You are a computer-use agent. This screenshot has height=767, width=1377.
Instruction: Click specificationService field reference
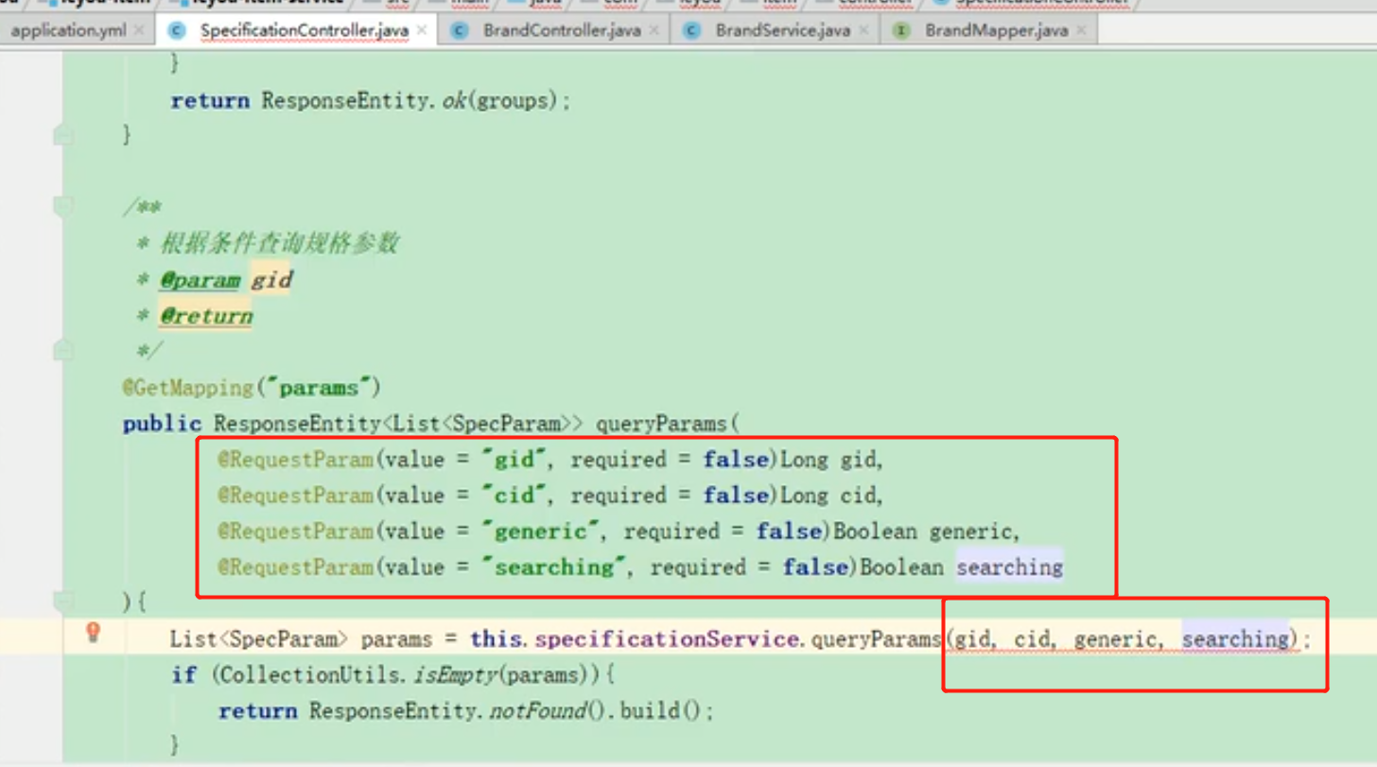(667, 639)
